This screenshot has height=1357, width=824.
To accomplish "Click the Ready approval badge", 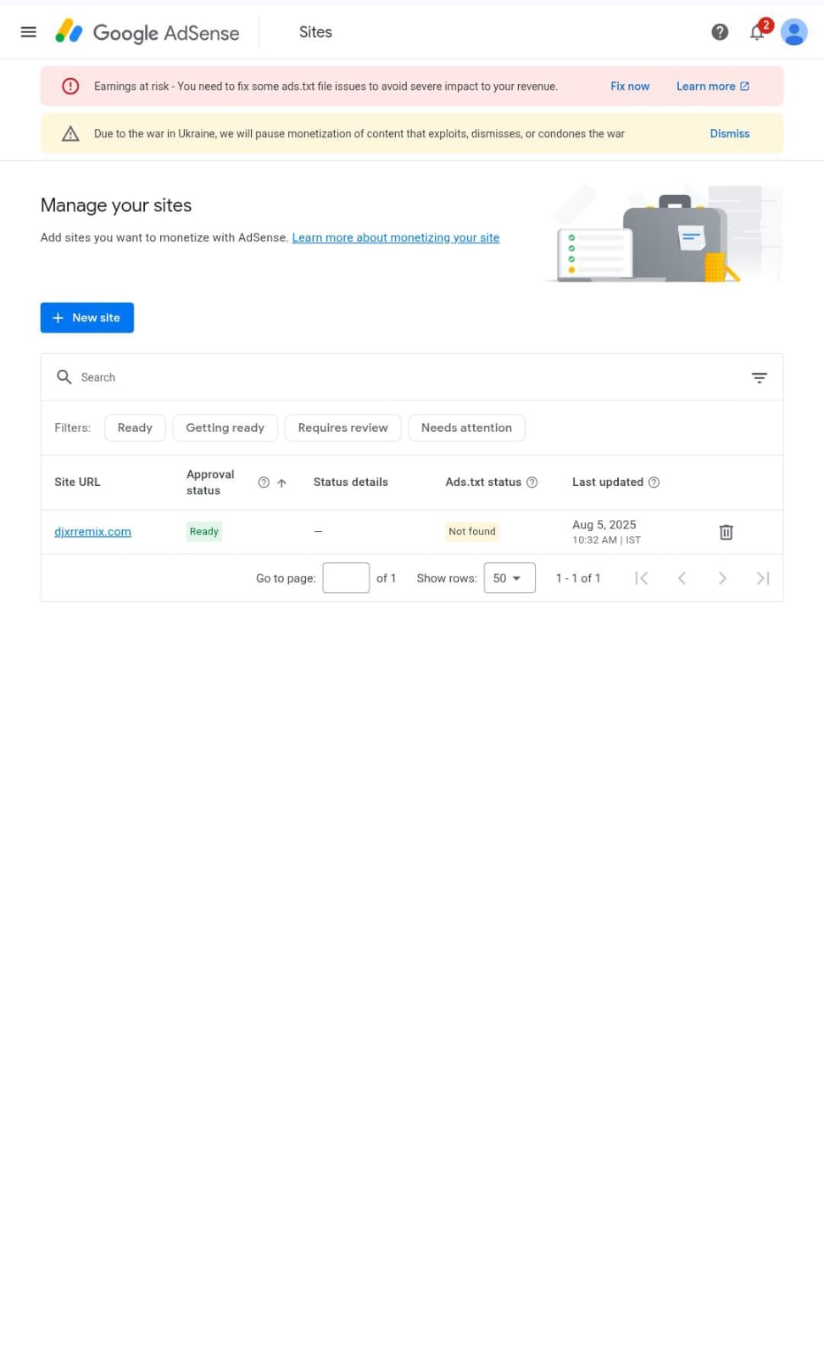I will click(204, 532).
